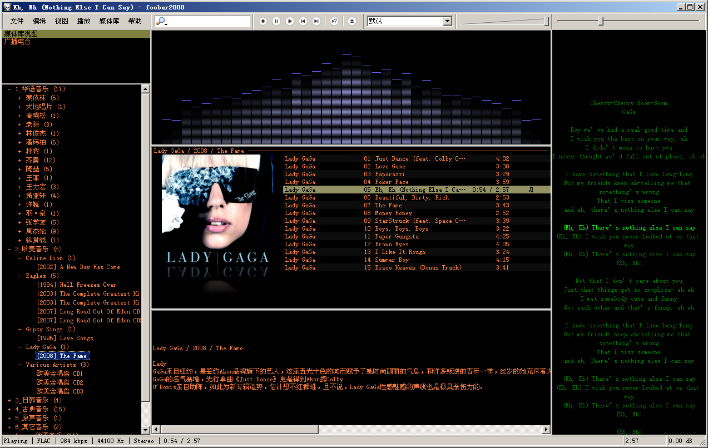708x448 pixels.
Task: Select the 张学友 artist item
Action: point(42,222)
